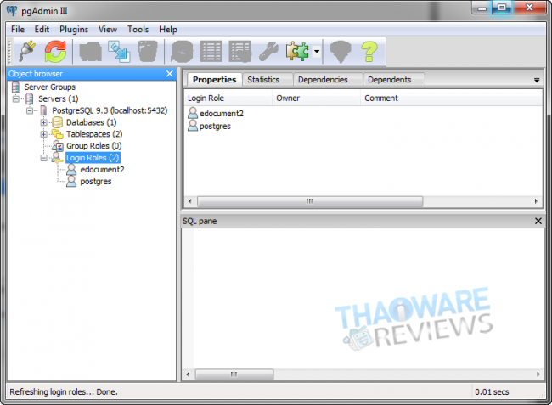Open the tab list dropdown arrow

(537, 80)
